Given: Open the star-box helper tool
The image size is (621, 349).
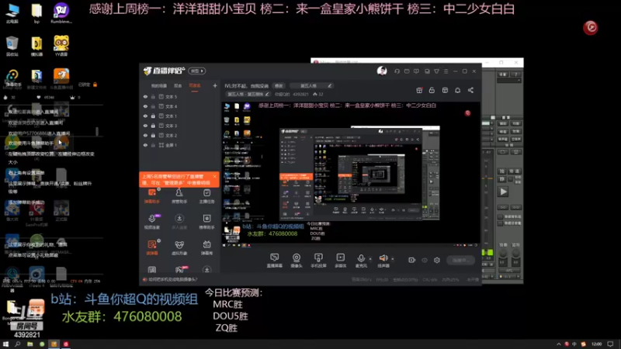Looking at the screenshot, I should tap(206, 222).
